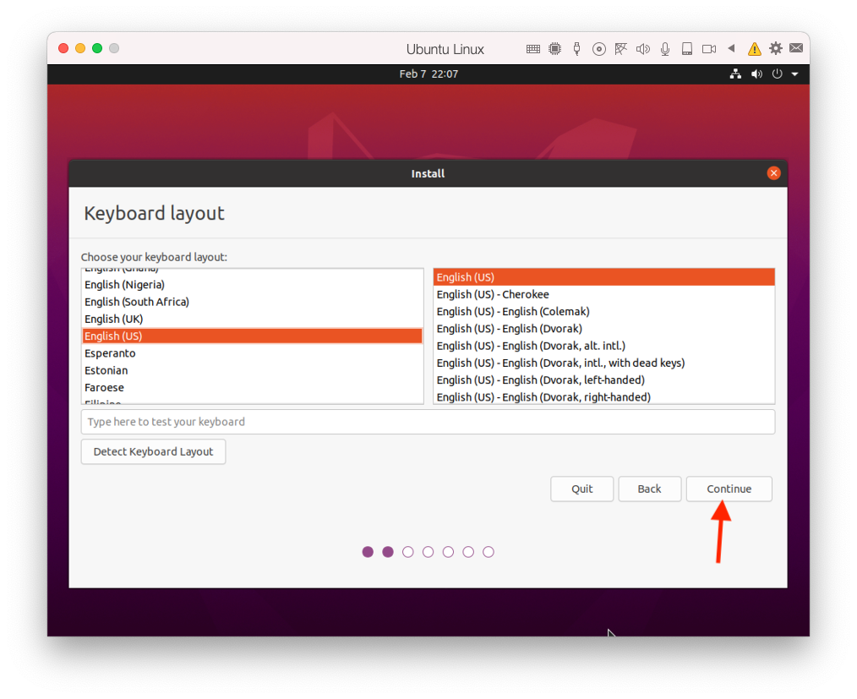This screenshot has width=857, height=699.
Task: Select Esperanto in the language list
Action: pyautogui.click(x=110, y=353)
